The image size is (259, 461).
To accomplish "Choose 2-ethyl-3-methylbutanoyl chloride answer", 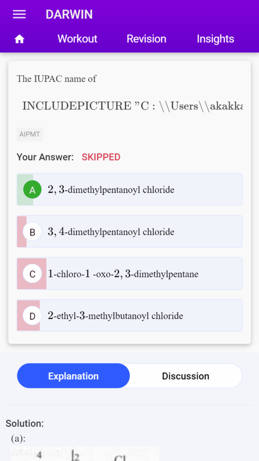I will [x=129, y=316].
